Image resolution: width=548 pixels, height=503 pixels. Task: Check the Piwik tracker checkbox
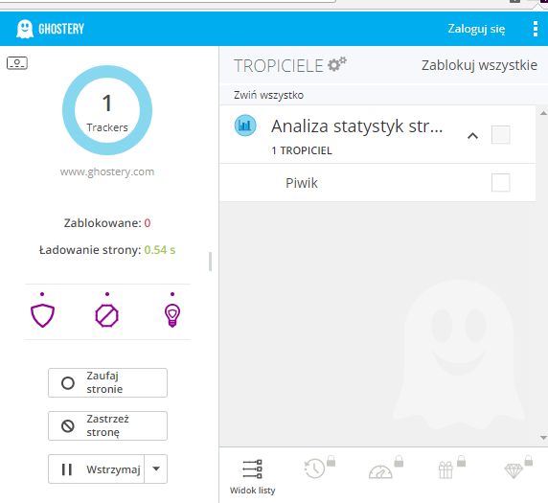click(x=500, y=182)
